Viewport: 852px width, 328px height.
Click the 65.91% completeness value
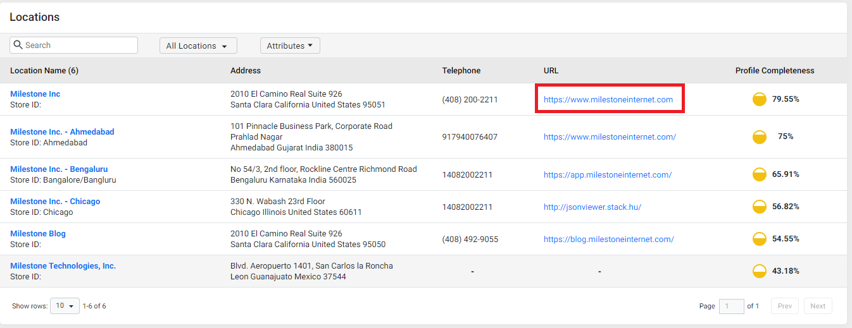point(786,174)
